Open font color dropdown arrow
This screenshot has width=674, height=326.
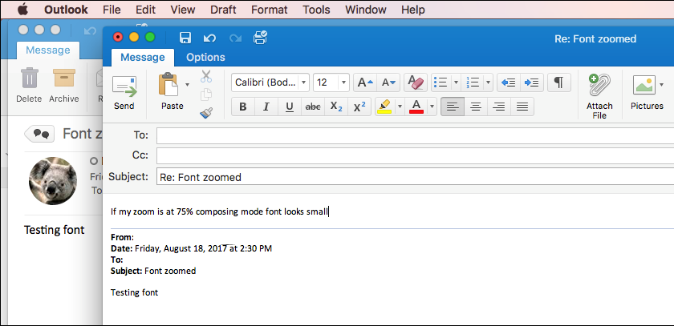[432, 107]
